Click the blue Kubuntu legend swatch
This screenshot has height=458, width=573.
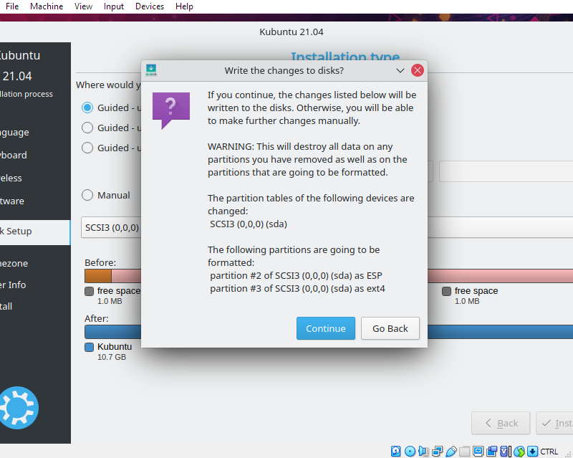click(x=89, y=347)
